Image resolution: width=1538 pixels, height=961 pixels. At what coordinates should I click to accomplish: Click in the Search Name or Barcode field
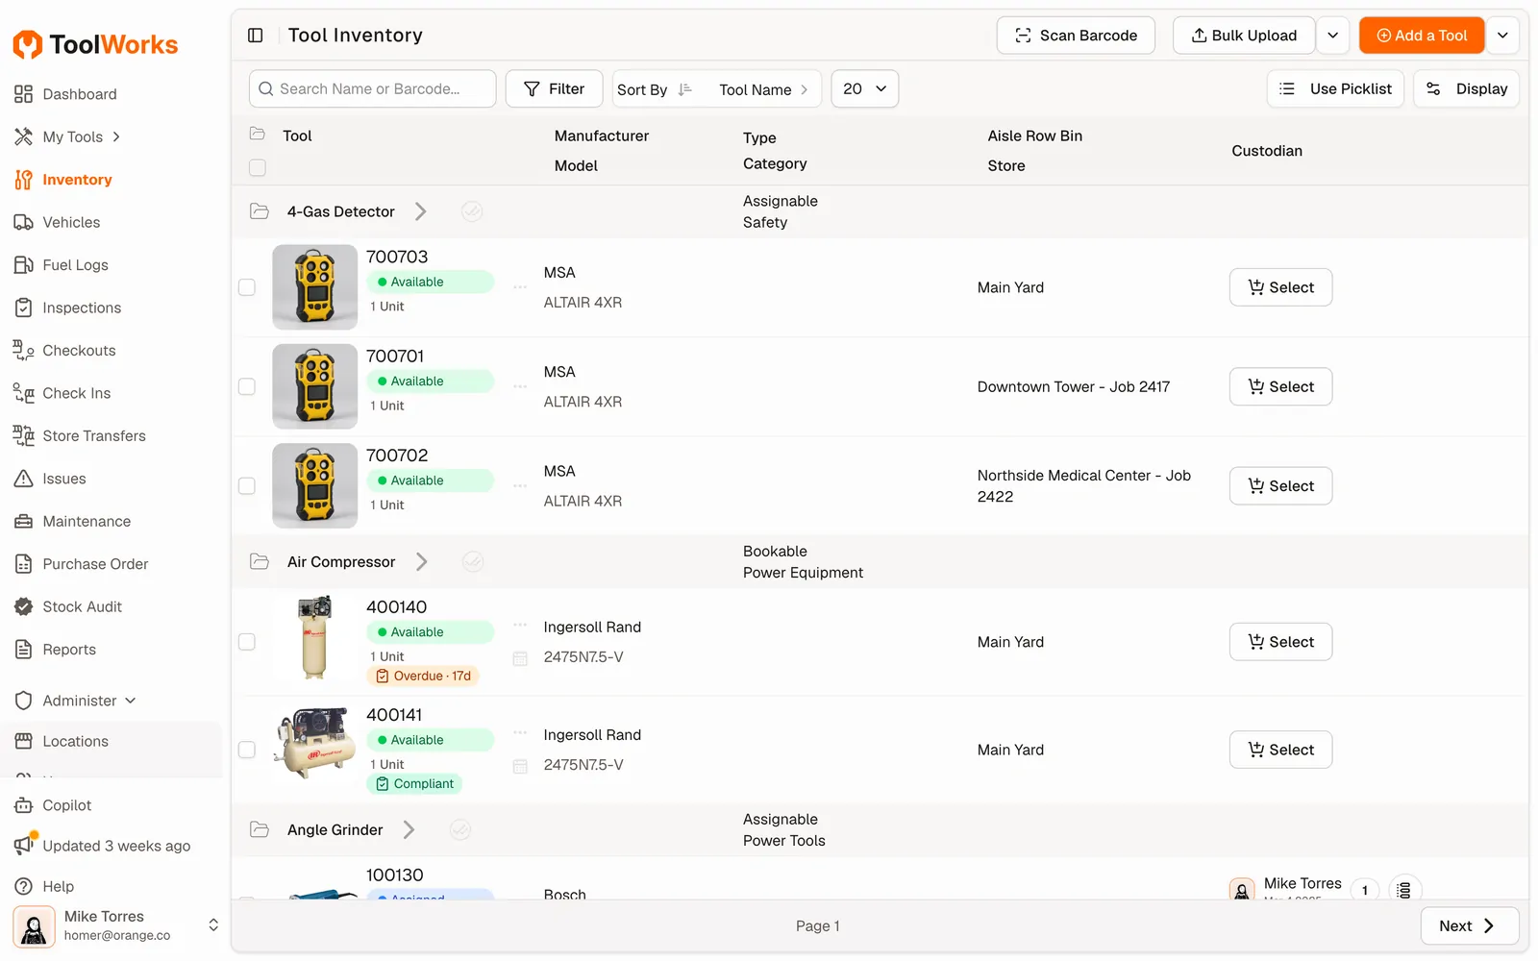pos(373,88)
